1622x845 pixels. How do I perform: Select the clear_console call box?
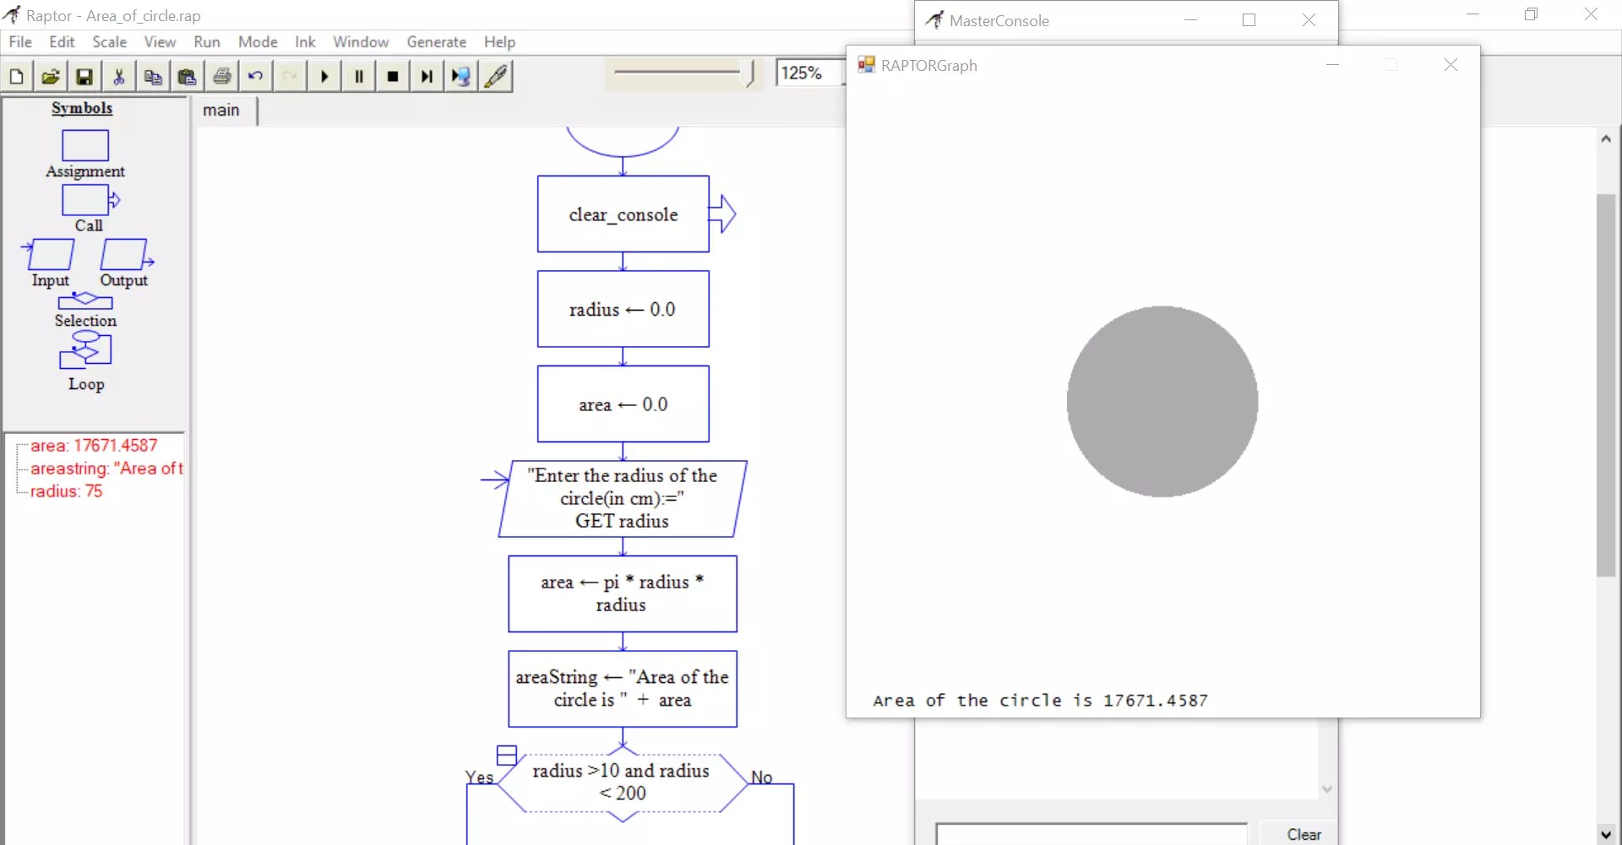[623, 214]
